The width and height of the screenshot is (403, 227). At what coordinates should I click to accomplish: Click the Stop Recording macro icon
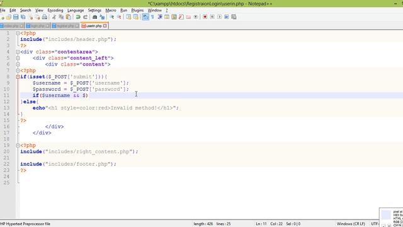[212, 17]
